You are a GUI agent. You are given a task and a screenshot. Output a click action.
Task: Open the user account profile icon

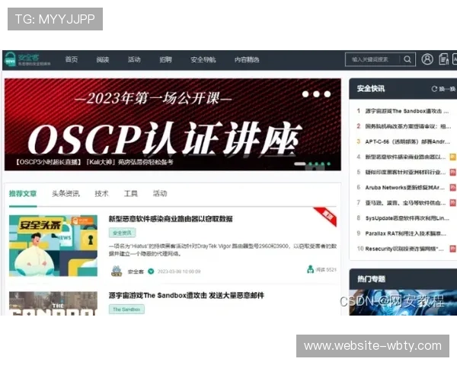pos(427,59)
